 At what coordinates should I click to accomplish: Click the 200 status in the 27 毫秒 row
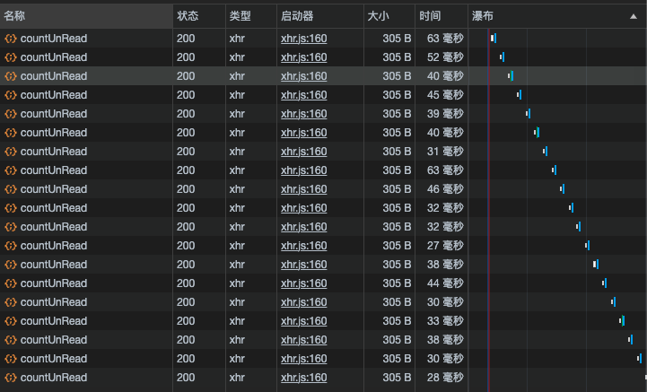186,246
